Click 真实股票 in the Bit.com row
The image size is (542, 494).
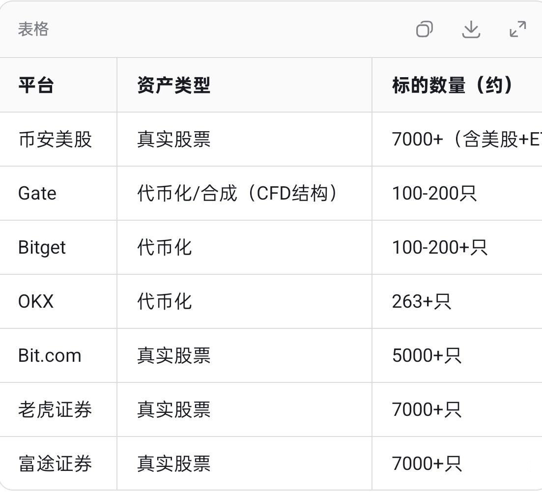tap(173, 355)
